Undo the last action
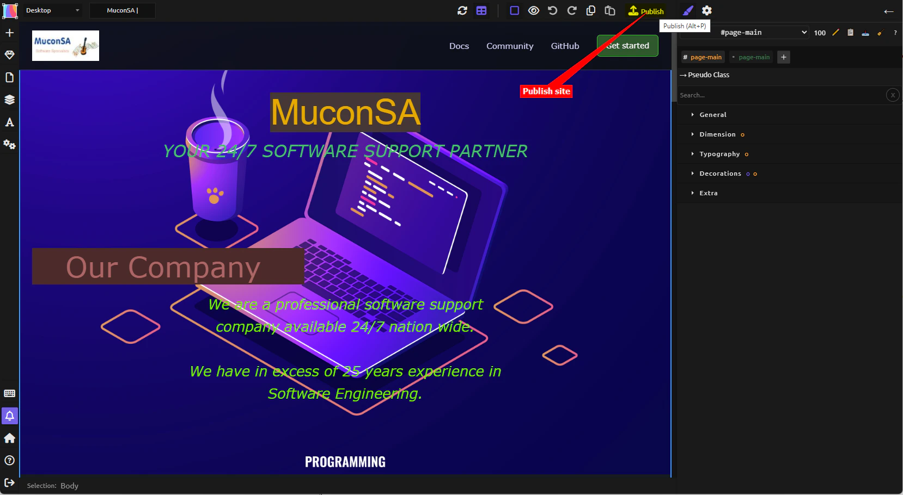 click(552, 10)
